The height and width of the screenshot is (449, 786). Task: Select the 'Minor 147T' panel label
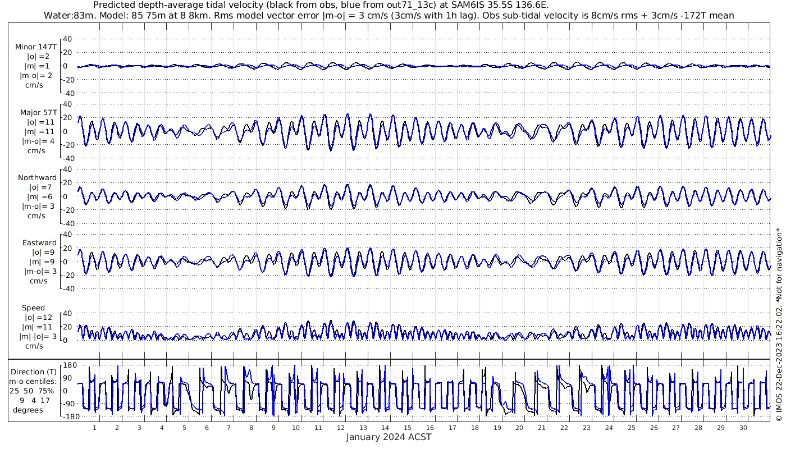tap(36, 47)
